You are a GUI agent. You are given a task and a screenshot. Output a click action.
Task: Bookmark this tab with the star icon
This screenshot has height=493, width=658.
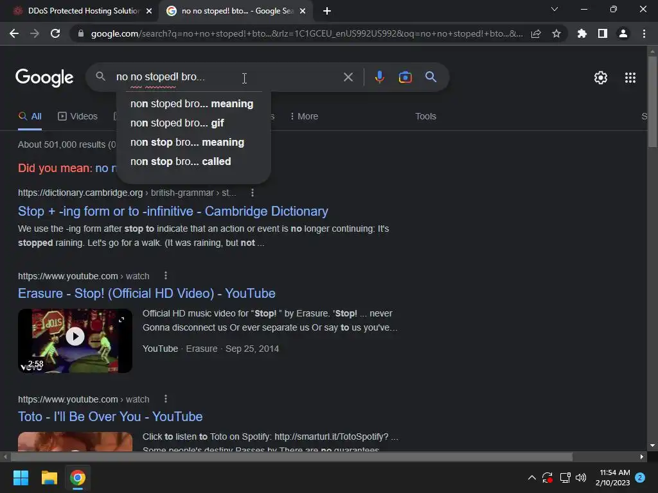pyautogui.click(x=556, y=33)
